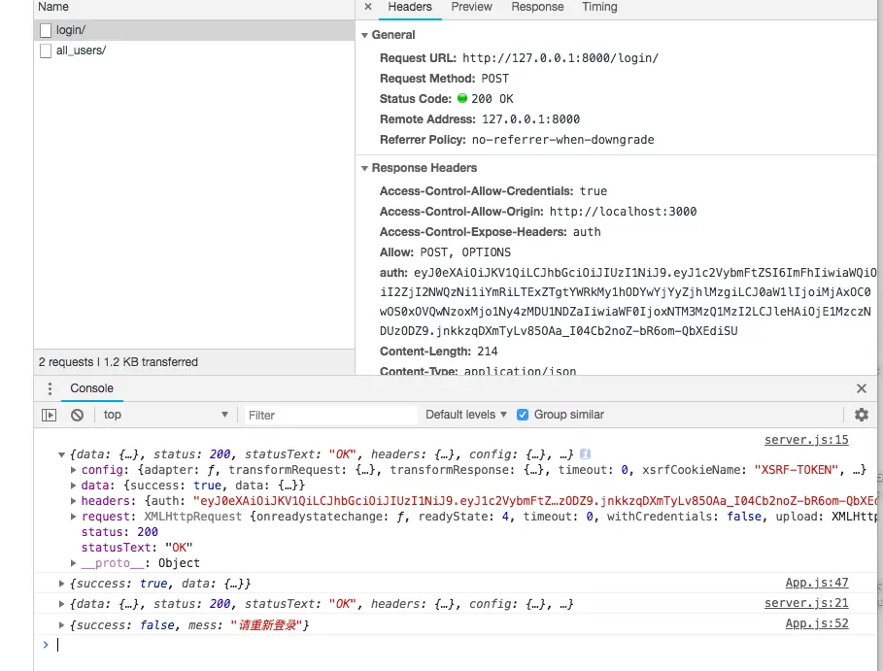Image resolution: width=883 pixels, height=671 pixels.
Task: Collapse the first logged response object
Action: click(61, 454)
